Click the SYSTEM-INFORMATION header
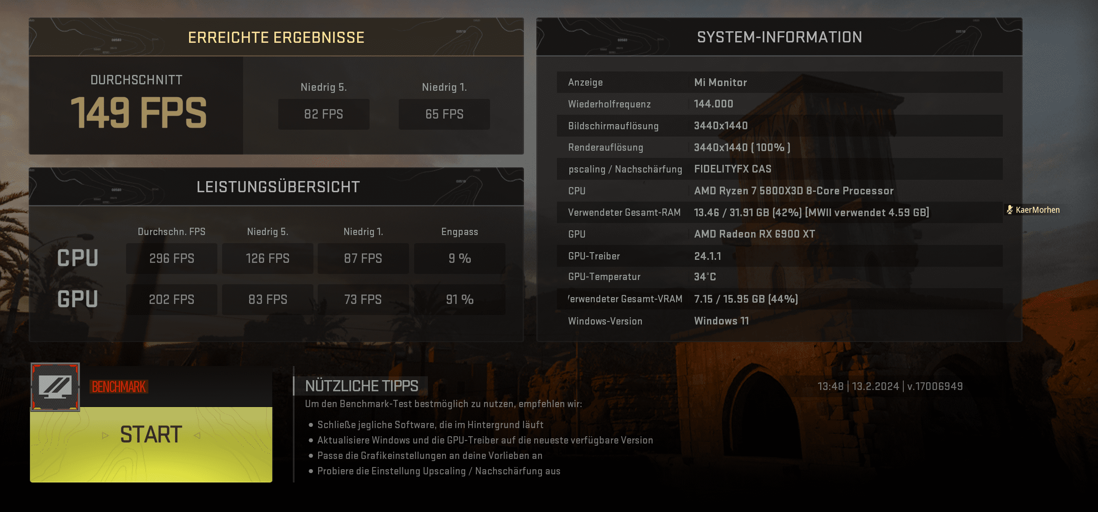Image resolution: width=1098 pixels, height=512 pixels. click(779, 37)
